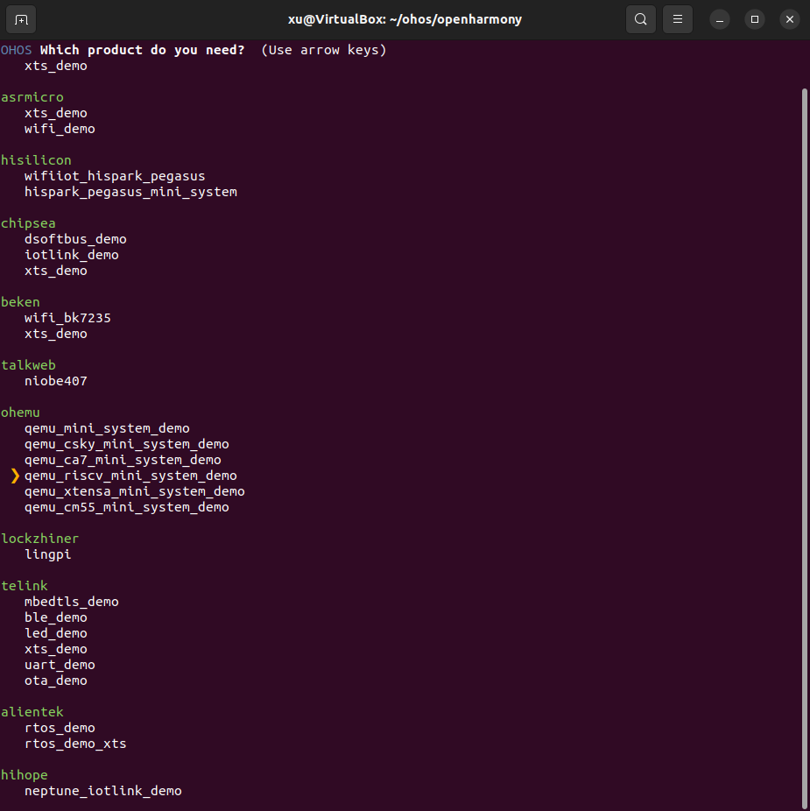Click the terminal search icon

(641, 19)
